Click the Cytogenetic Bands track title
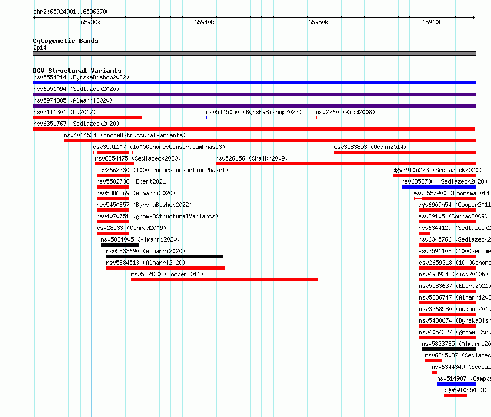Image resolution: width=491 pixels, height=417 pixels. 66,41
